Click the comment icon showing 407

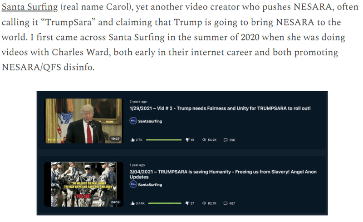tap(226, 203)
